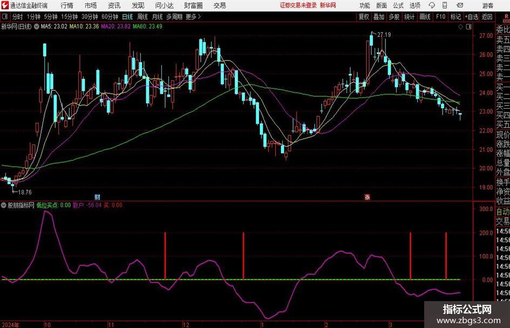Click the 游客 guest account label

pyautogui.click(x=487, y=5)
